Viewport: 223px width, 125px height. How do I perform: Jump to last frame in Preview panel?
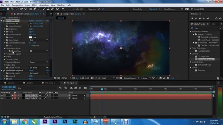208,18
